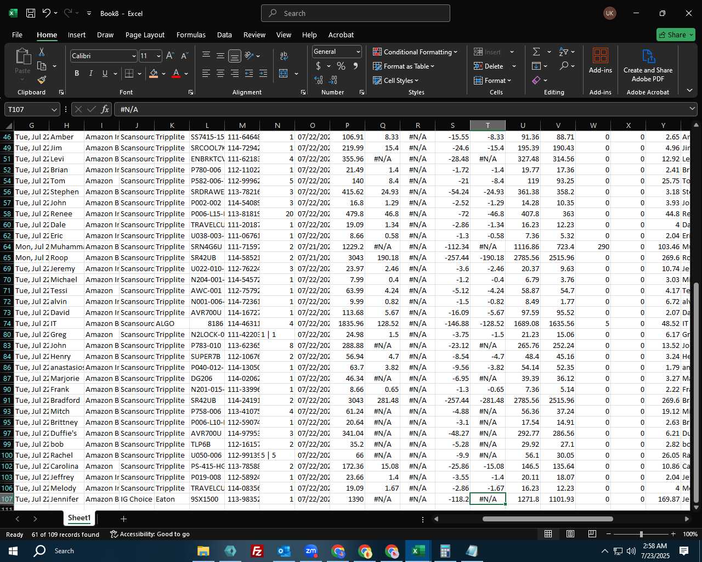This screenshot has width=702, height=562.
Task: Switch to the Acrobat tab
Action: pos(341,35)
